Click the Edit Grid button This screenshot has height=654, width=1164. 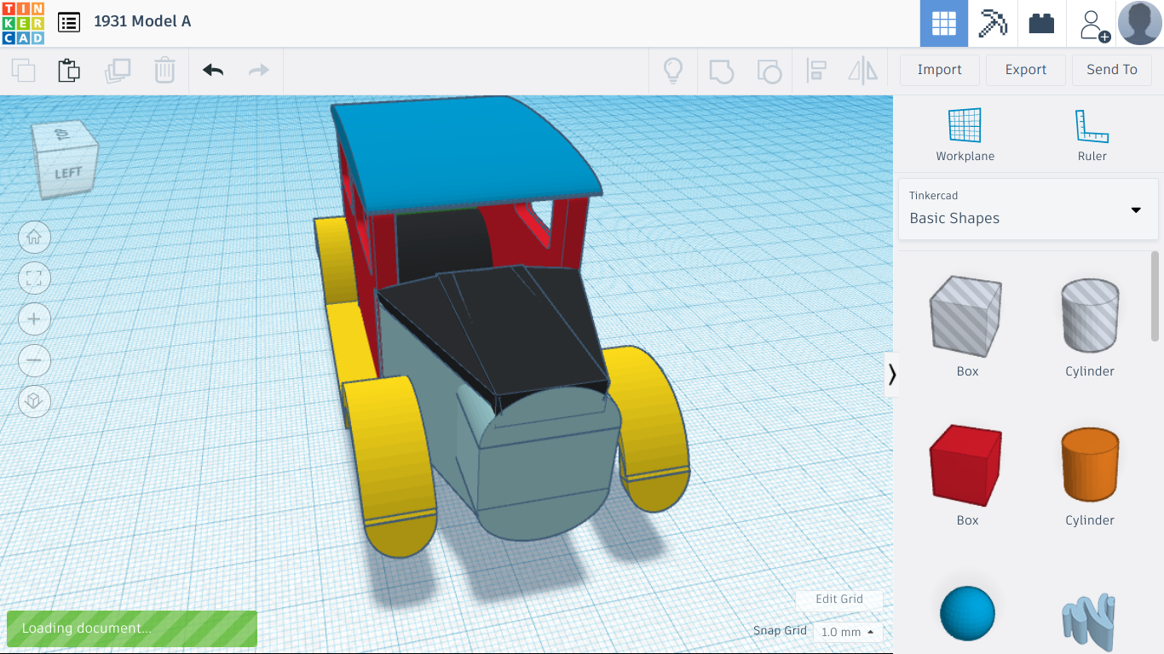(x=839, y=599)
